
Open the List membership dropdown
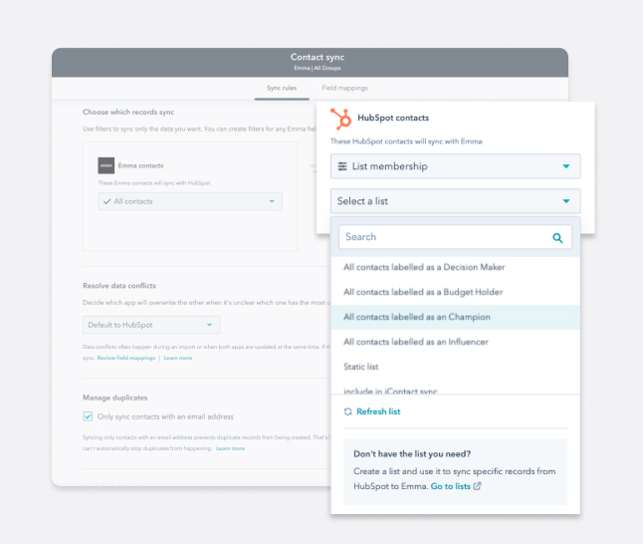[455, 166]
